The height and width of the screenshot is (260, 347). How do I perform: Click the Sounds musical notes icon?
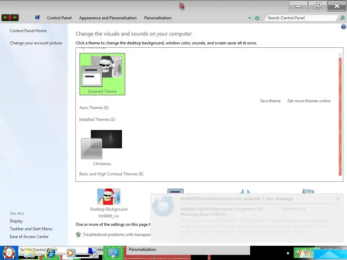(245, 192)
